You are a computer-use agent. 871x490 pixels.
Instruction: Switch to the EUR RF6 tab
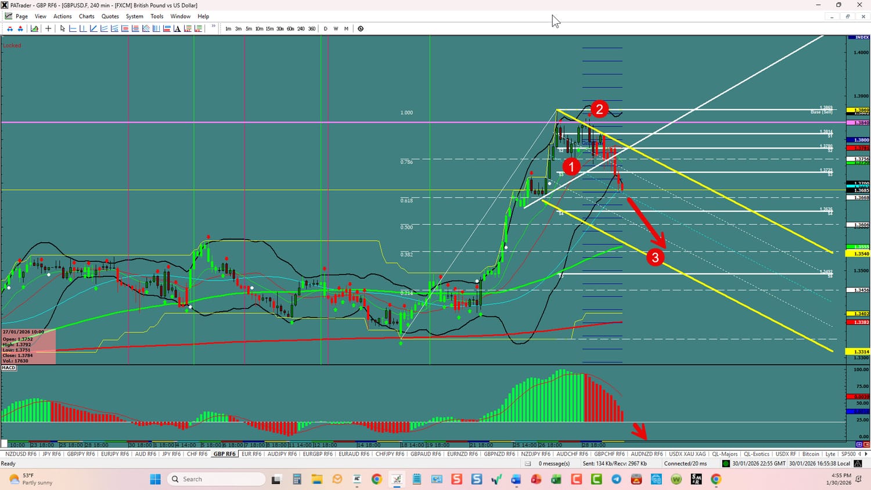[x=251, y=454]
